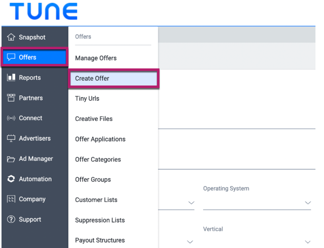Open the Snapshot sidebar item

coord(35,37)
